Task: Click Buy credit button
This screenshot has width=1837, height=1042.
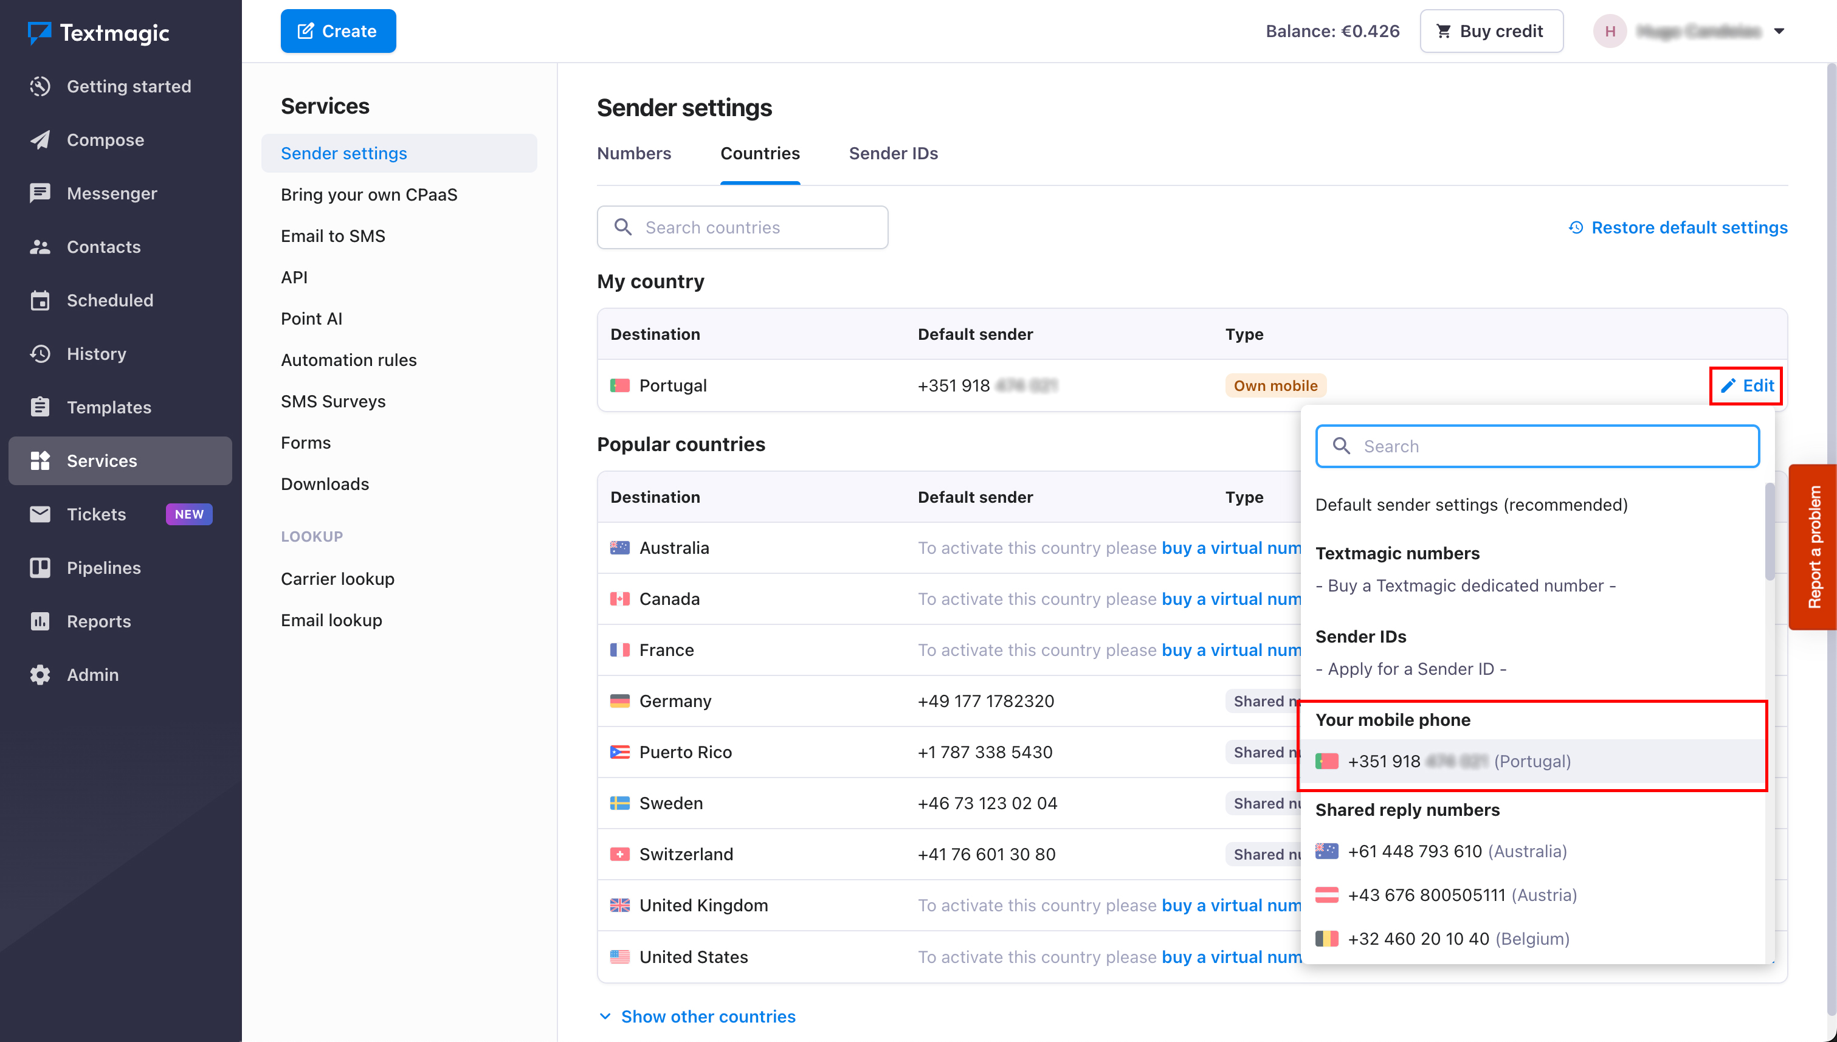Action: (x=1491, y=31)
